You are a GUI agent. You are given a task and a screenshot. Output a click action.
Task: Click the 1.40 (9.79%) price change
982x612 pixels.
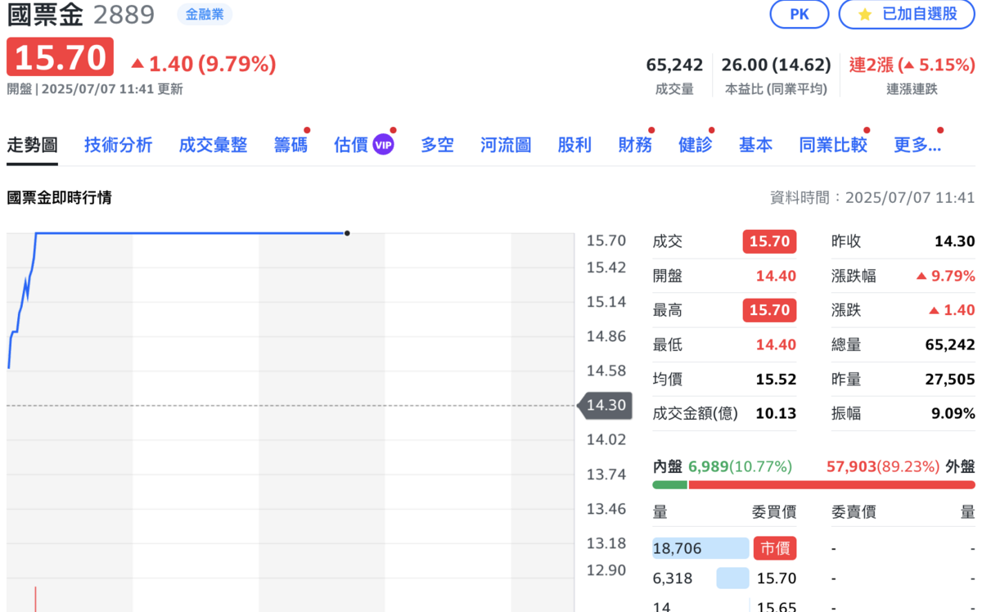[204, 63]
